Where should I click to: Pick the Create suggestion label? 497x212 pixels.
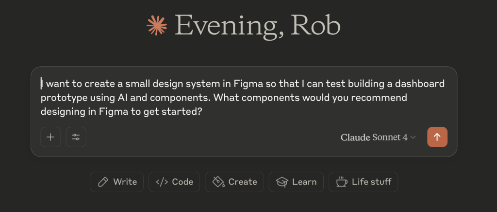(x=243, y=182)
